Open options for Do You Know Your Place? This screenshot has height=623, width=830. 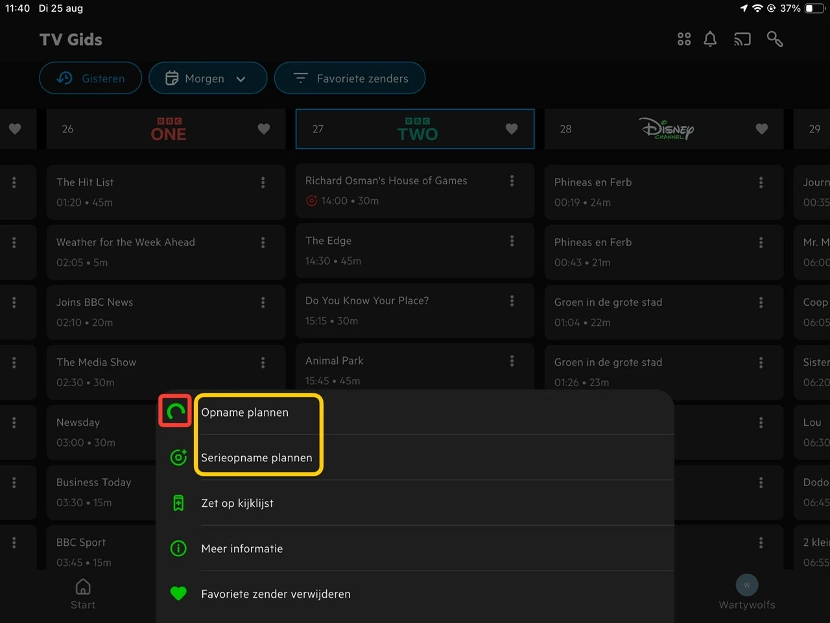pyautogui.click(x=512, y=301)
